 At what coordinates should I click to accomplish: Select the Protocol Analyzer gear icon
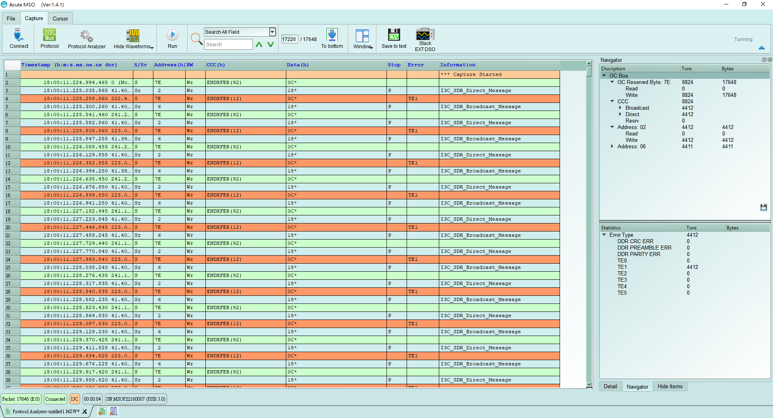click(x=87, y=36)
